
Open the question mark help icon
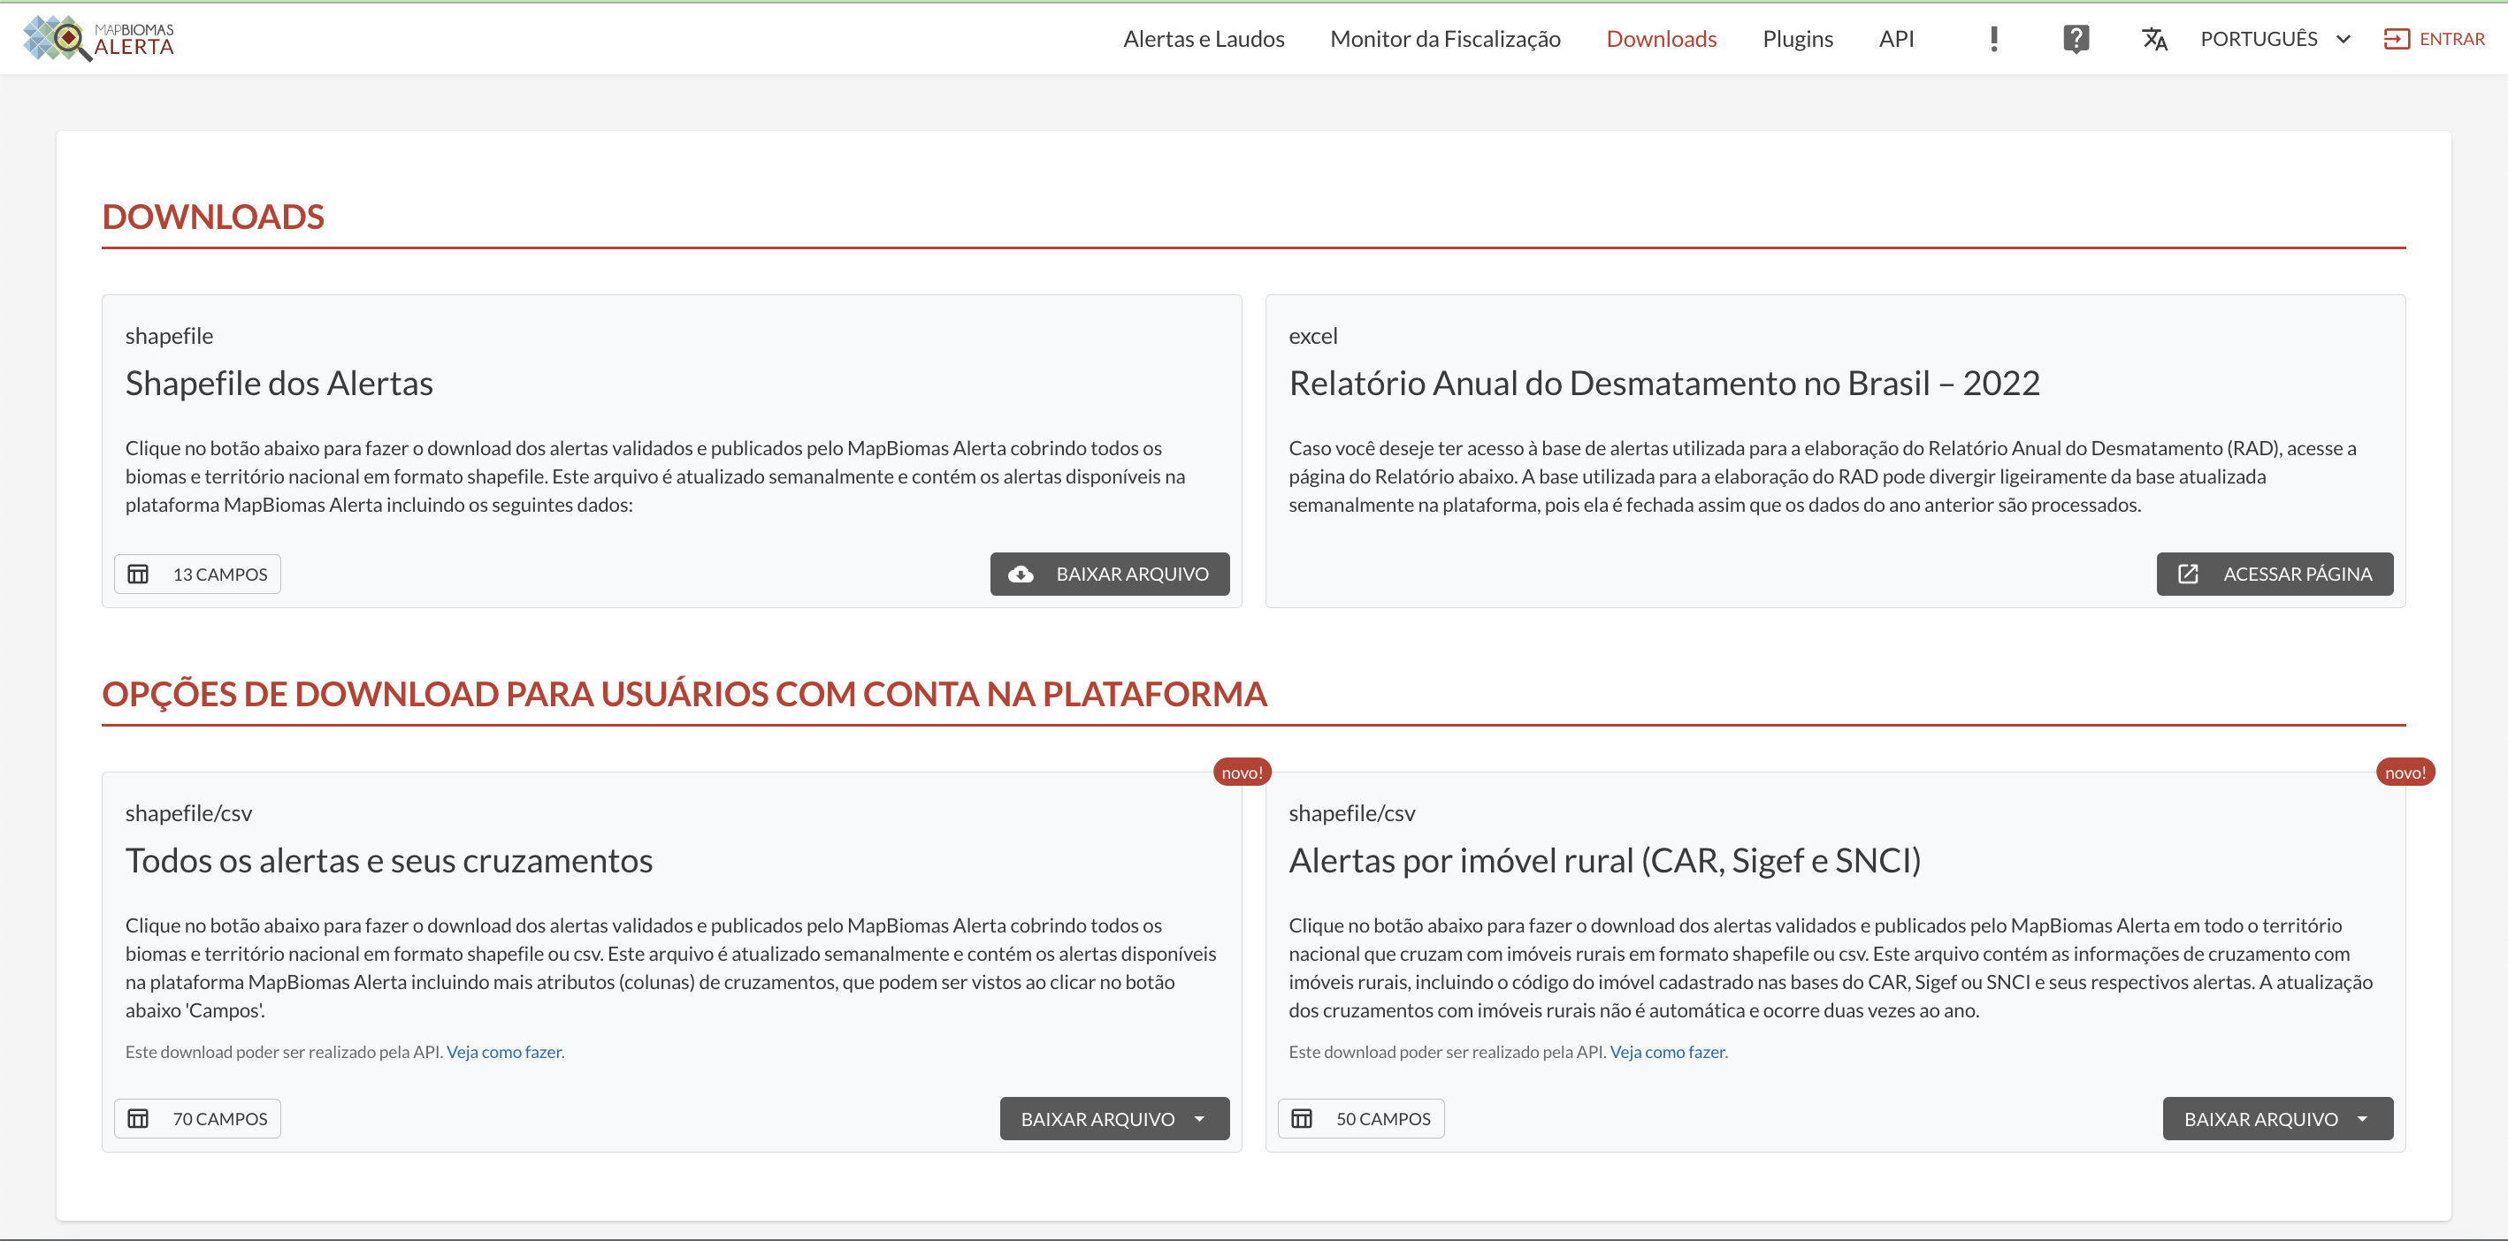2076,39
